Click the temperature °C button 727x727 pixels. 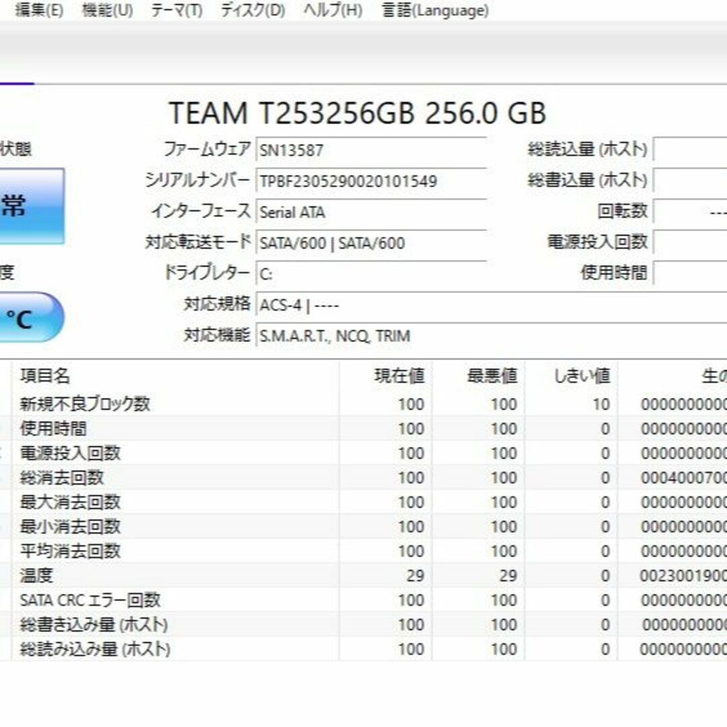32,317
